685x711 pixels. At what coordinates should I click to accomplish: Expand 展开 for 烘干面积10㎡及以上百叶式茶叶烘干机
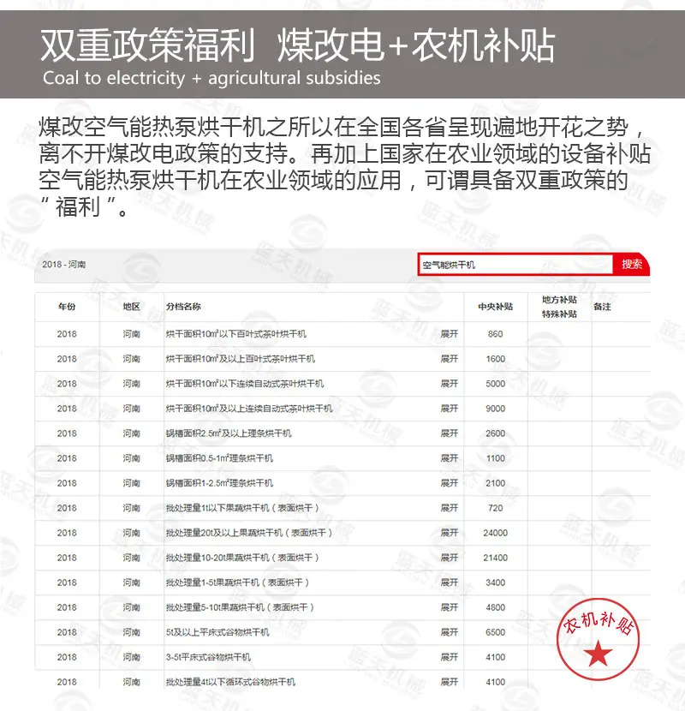click(450, 359)
